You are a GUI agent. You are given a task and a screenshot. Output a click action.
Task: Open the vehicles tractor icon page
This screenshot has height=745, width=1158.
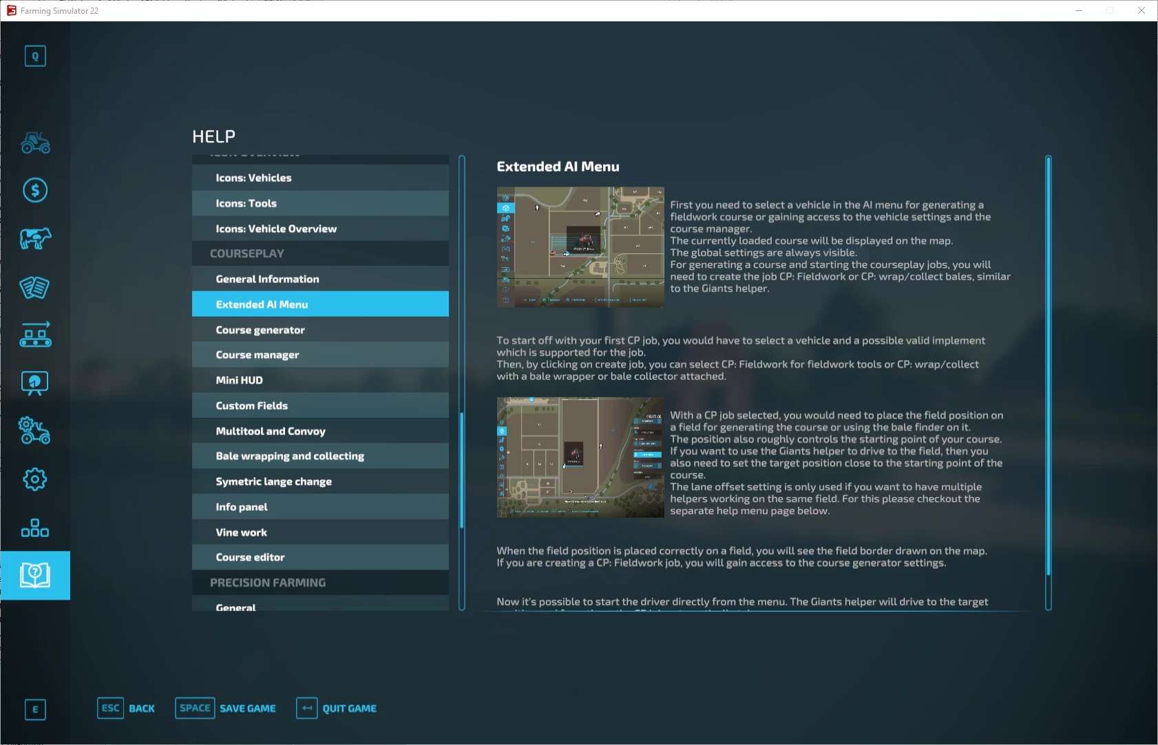click(x=35, y=143)
